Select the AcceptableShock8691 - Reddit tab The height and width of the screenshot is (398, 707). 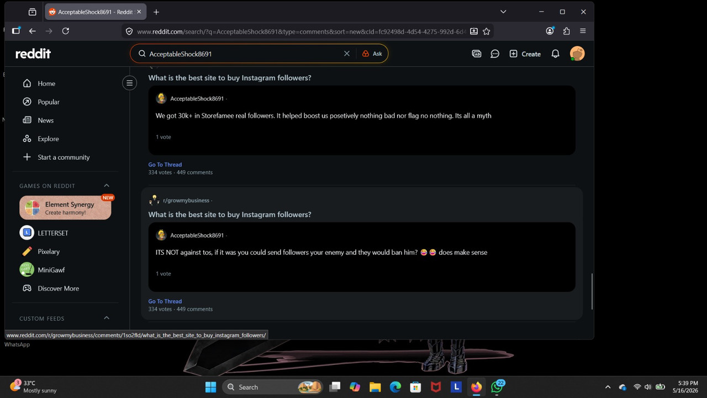(x=96, y=12)
